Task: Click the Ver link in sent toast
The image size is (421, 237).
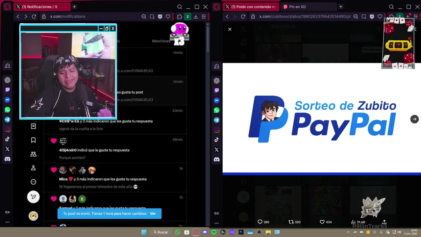Action: (x=153, y=214)
